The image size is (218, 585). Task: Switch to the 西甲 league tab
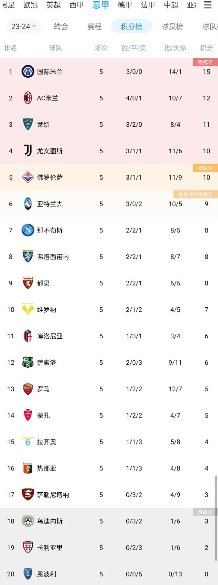pyautogui.click(x=76, y=5)
